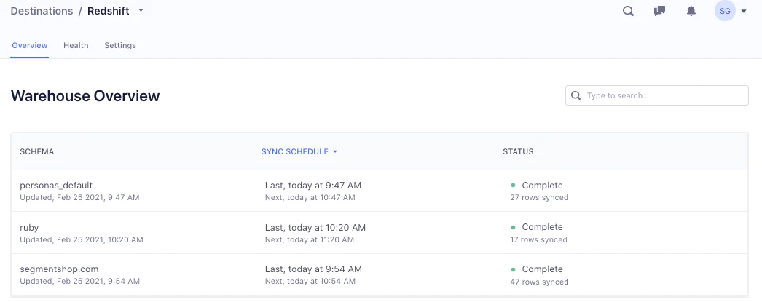Screen dimensions: 762x302
Task: Open the personas_default schema row
Action: pos(56,186)
